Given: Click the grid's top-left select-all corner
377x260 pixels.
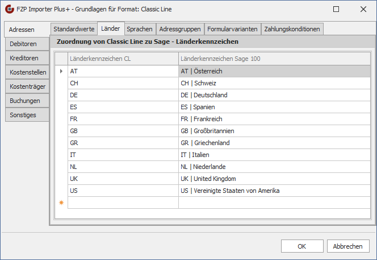Looking at the screenshot, I should coord(61,59).
